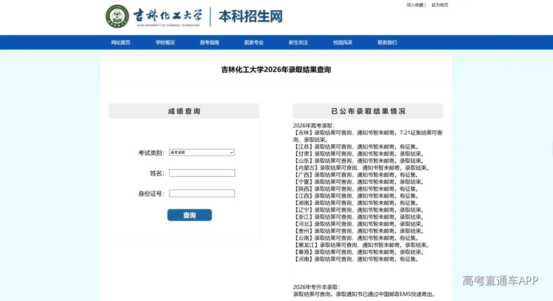Select the 【辽宁】 admission status line
Image resolution: width=553 pixels, height=301 pixels.
358,210
